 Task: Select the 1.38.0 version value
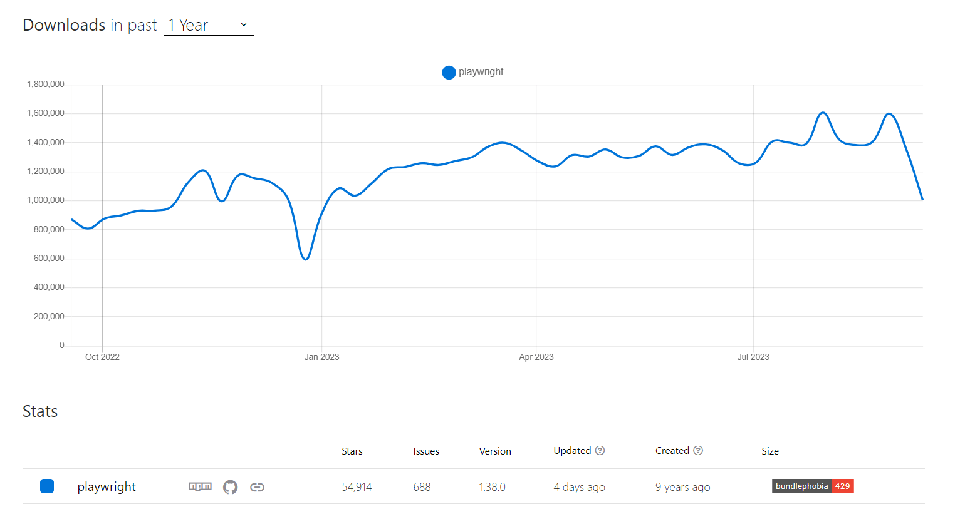coord(492,487)
